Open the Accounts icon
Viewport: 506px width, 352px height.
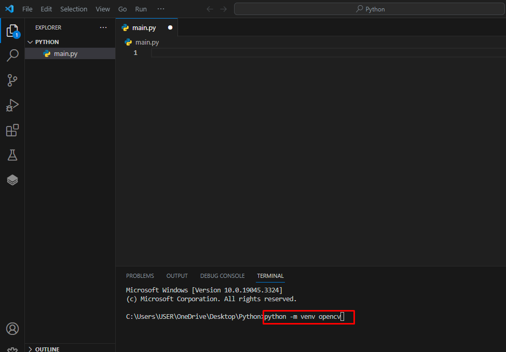coord(12,329)
